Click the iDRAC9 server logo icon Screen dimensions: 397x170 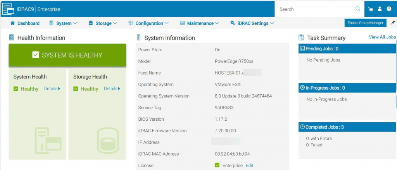(x=8, y=9)
